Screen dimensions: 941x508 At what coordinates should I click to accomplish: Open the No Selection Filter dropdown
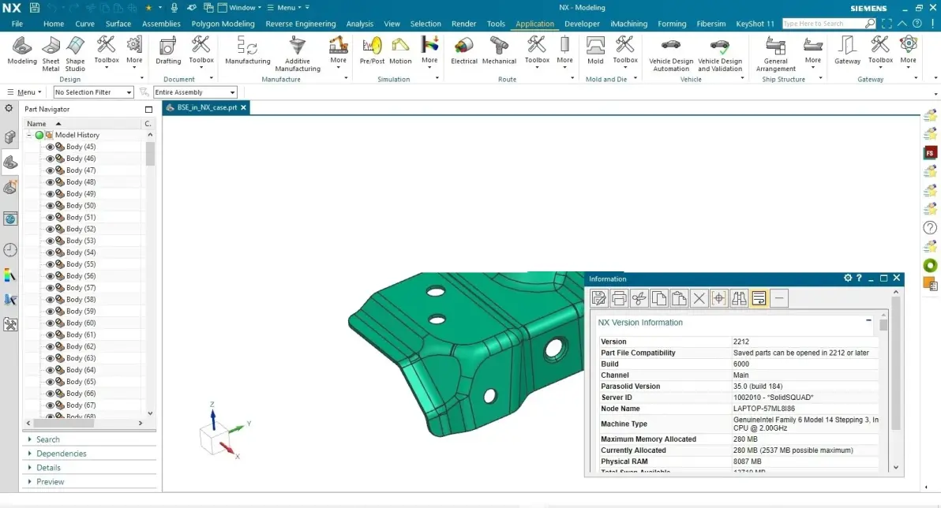click(93, 92)
